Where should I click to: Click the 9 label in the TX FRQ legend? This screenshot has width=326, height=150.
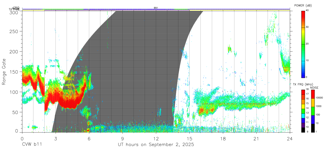(307, 132)
